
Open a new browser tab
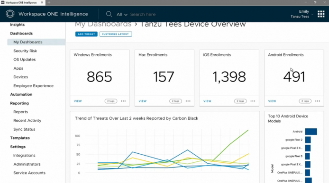[x=49, y=2]
